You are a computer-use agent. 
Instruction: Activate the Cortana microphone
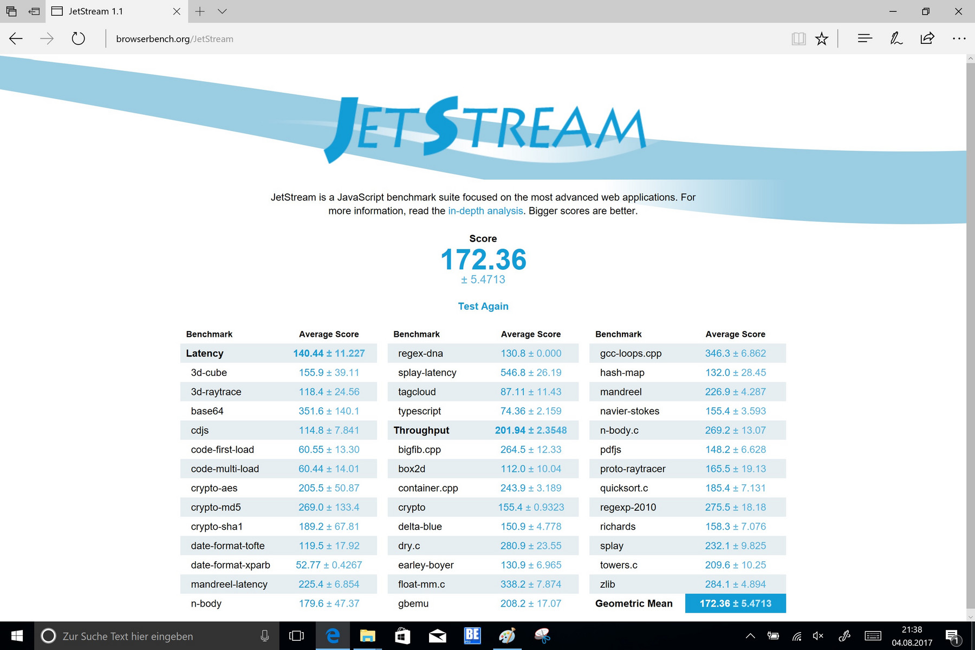[x=265, y=636]
